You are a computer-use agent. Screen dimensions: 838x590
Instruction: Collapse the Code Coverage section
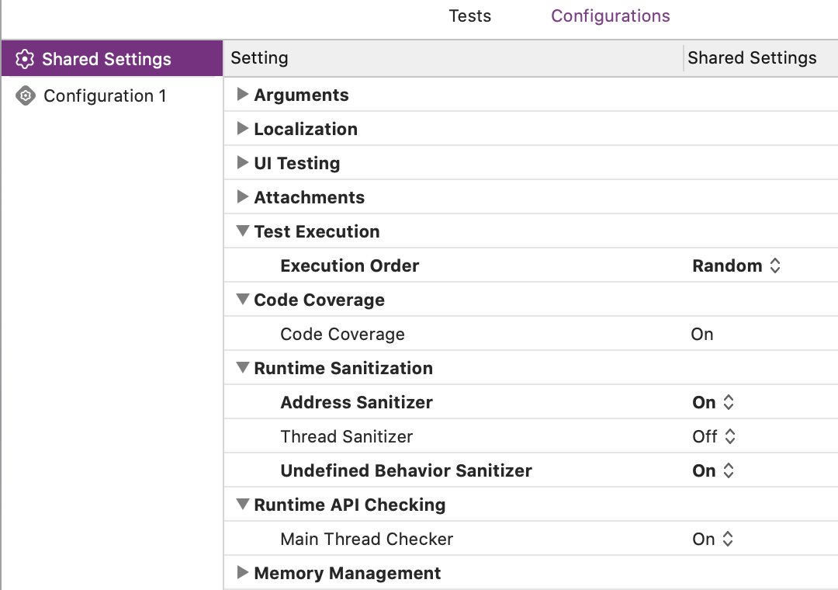(x=243, y=299)
